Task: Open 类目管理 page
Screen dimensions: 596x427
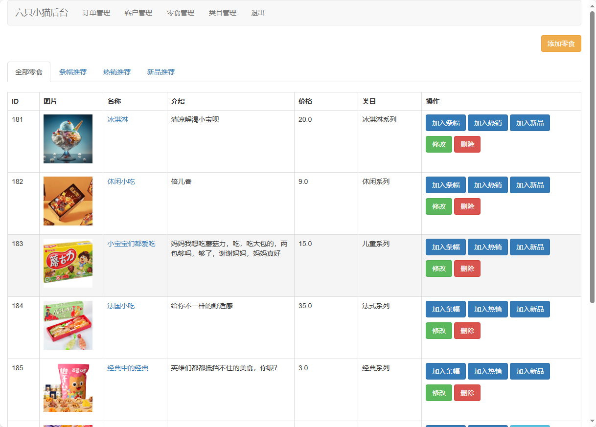Action: point(223,13)
